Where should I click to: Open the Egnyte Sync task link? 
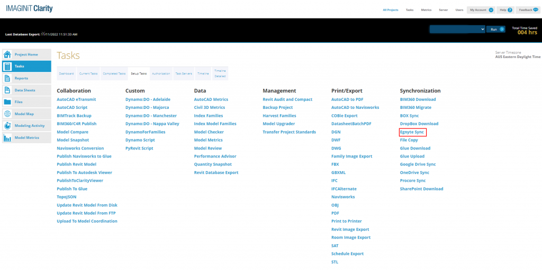pos(412,132)
